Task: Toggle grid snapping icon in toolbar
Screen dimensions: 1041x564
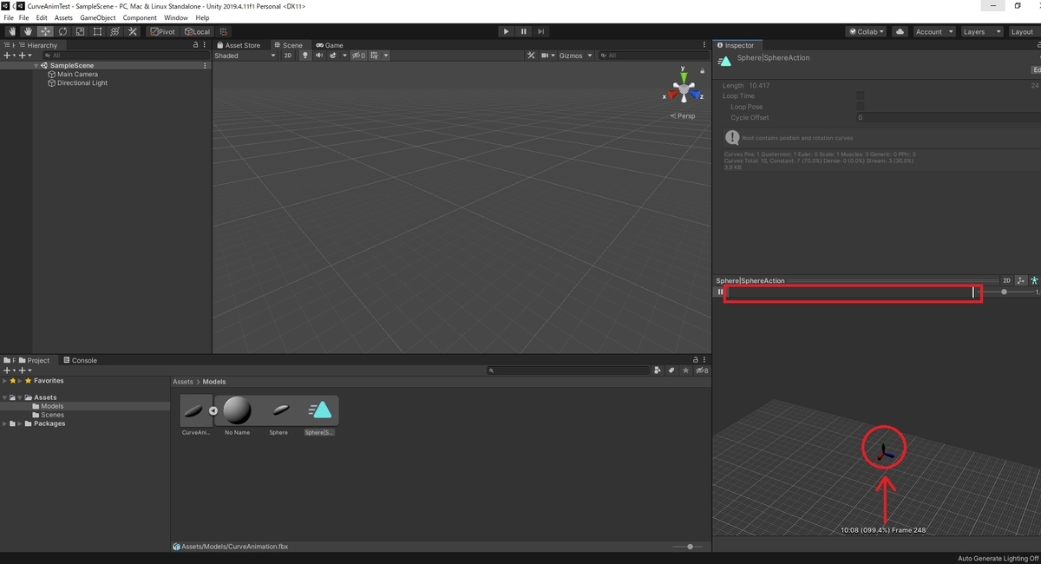Action: pyautogui.click(x=224, y=31)
